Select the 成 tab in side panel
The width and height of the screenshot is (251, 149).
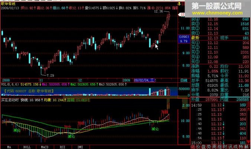[235, 147]
